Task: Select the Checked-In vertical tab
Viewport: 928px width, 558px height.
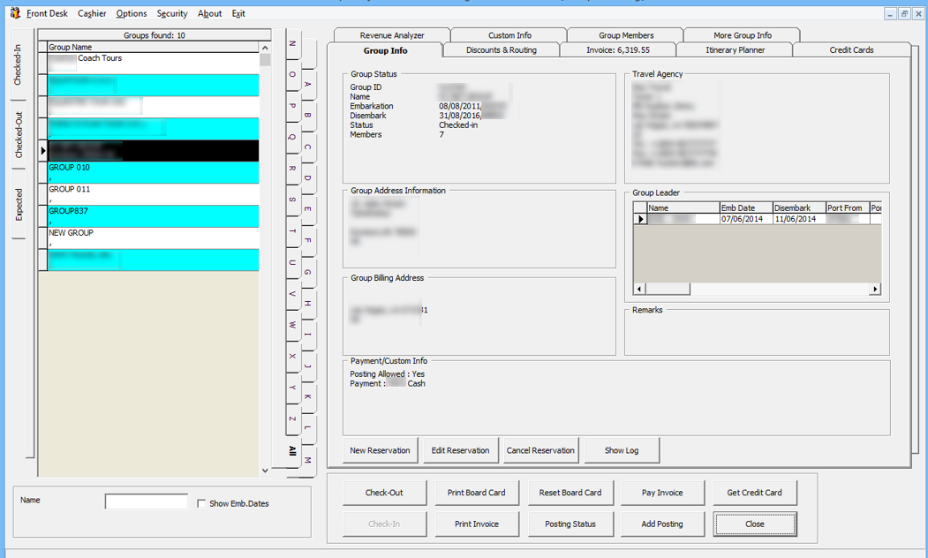Action: pos(18,64)
